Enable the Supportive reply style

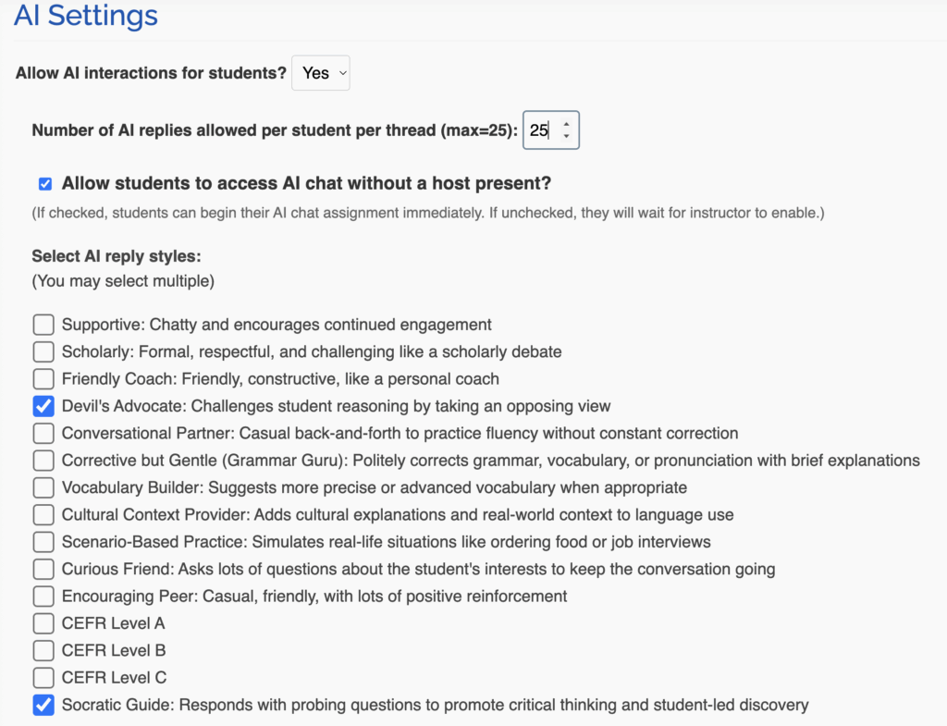pyautogui.click(x=43, y=325)
